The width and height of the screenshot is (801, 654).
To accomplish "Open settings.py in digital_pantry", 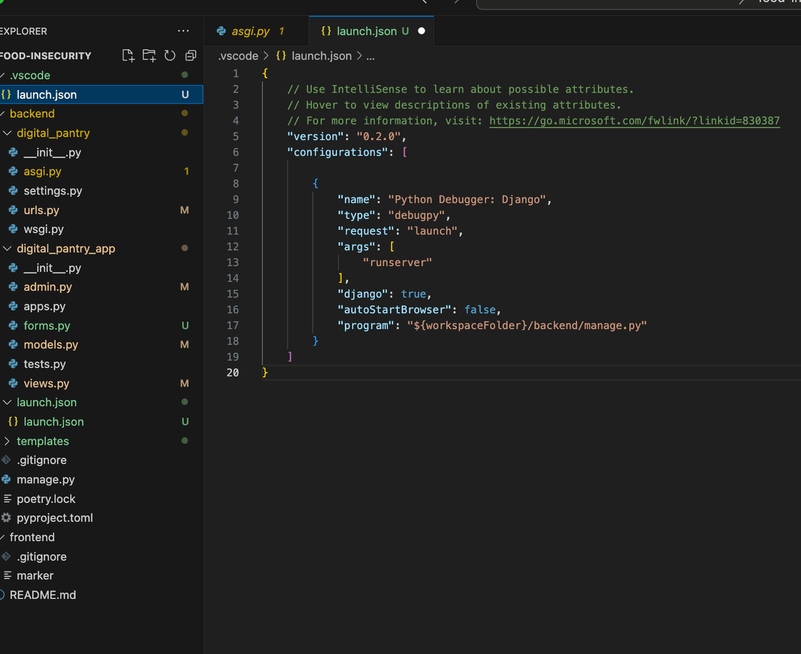I will pyautogui.click(x=53, y=191).
